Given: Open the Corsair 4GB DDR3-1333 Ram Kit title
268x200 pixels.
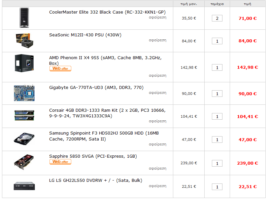Looking at the screenshot, I should [x=107, y=113].
